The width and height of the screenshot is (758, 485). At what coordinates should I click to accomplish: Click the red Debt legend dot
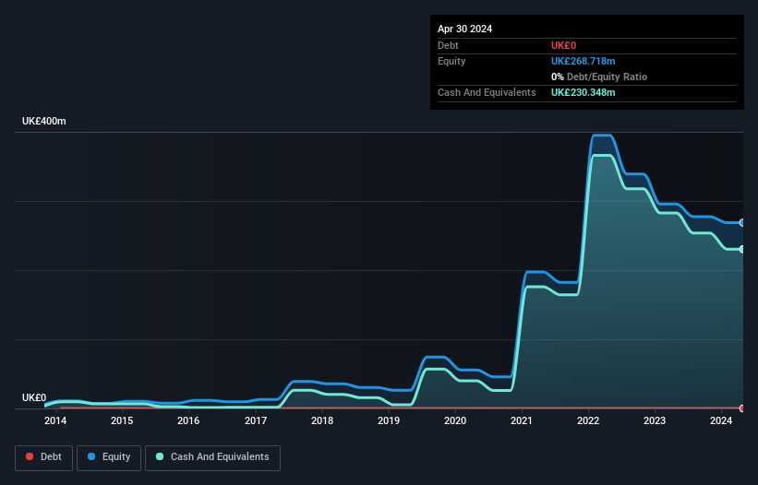pyautogui.click(x=30, y=456)
